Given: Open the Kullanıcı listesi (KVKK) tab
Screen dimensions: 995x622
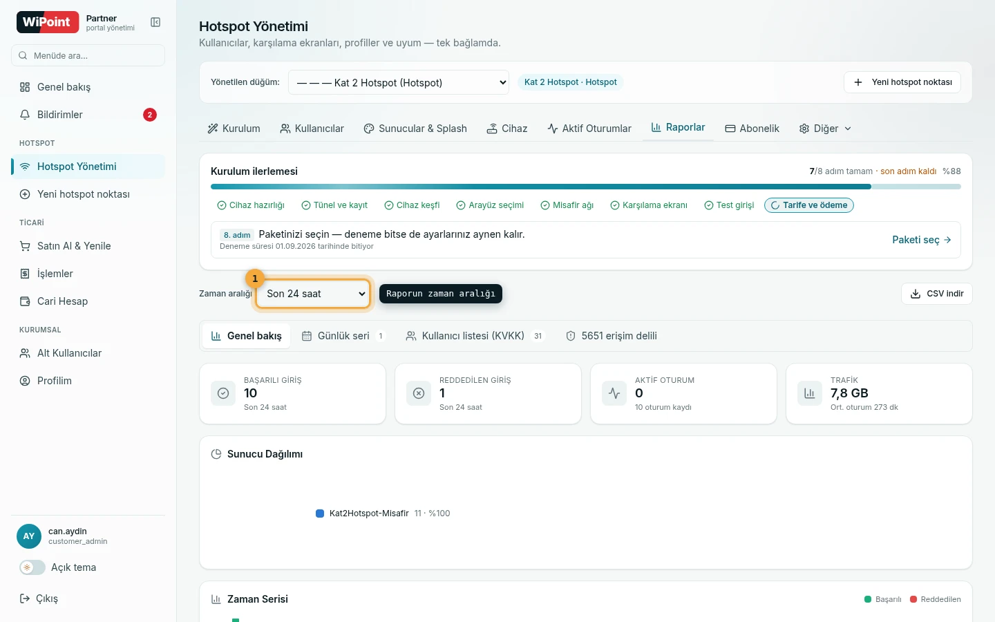Looking at the screenshot, I should (476, 336).
